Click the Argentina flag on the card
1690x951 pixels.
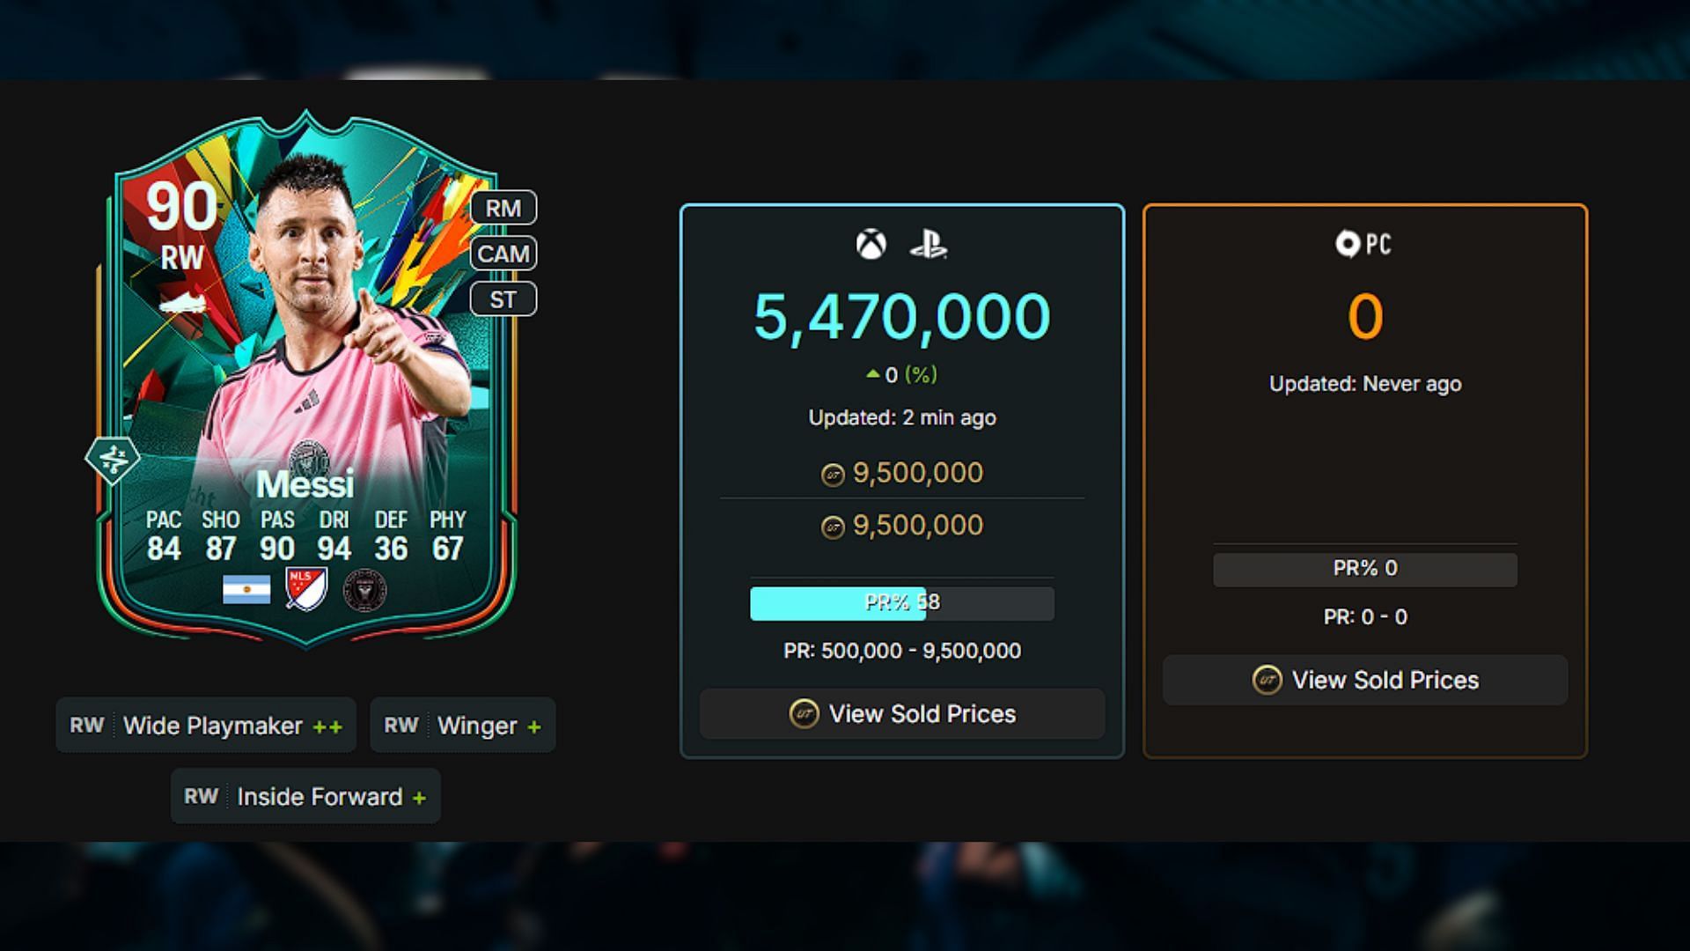pos(246,589)
